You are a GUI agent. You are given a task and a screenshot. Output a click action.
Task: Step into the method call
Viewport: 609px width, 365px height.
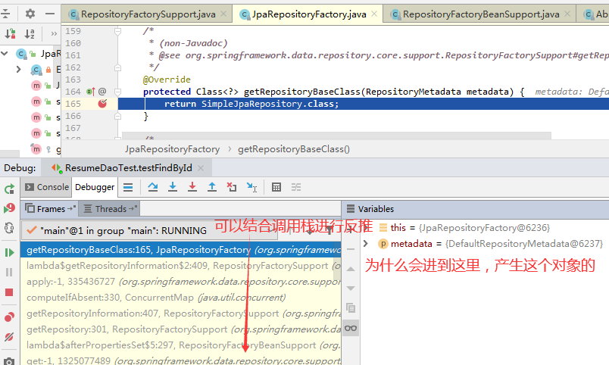(173, 188)
